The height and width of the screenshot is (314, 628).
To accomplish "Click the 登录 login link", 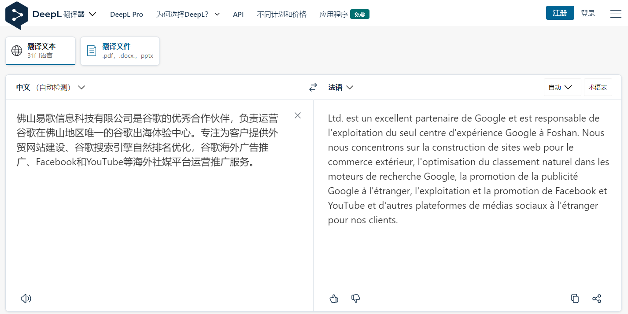I will coord(588,13).
